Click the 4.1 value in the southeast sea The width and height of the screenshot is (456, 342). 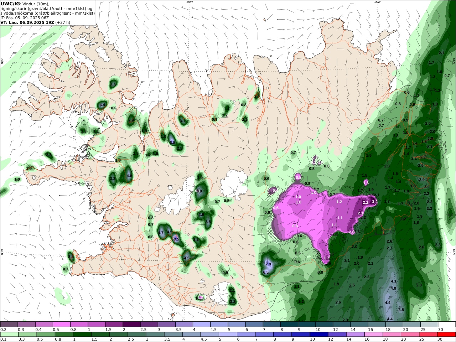[x=394, y=281]
